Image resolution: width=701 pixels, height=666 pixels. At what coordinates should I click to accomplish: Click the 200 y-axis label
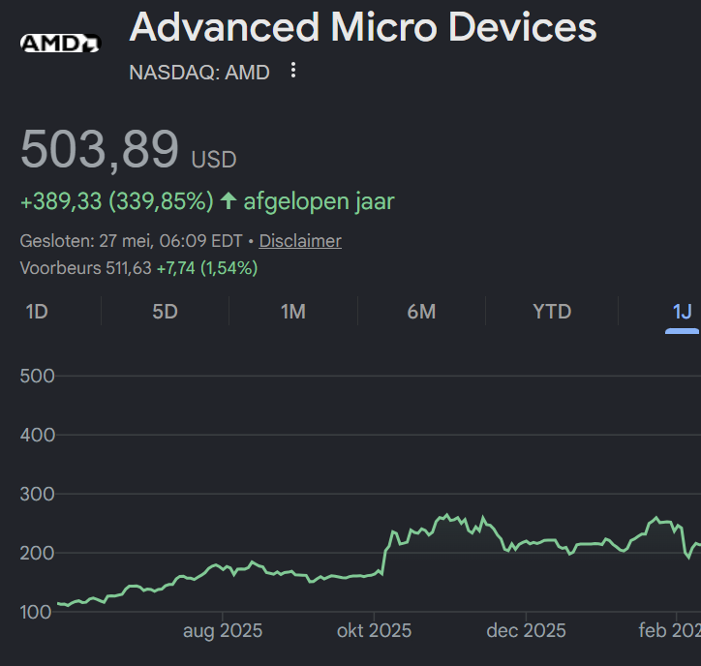(38, 553)
